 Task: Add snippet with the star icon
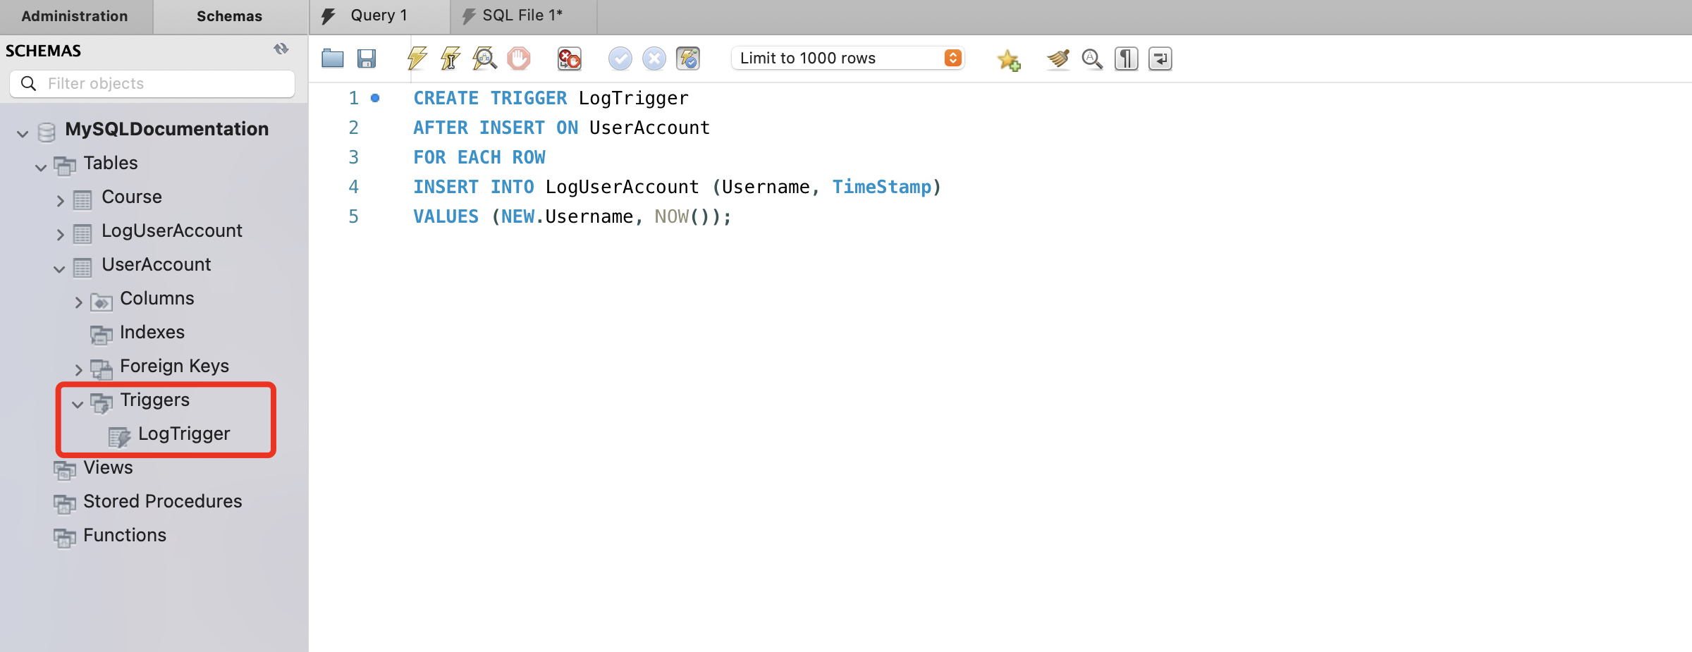pos(1008,60)
